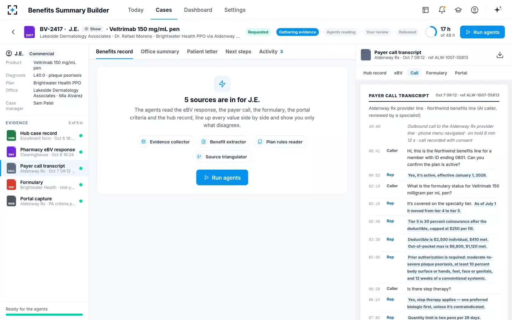Go to the Today tab
Viewport: 512px width, 320px height.
136,10
